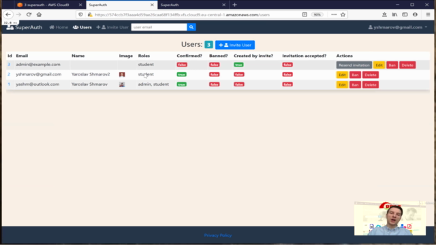This screenshot has width=436, height=245.
Task: Close the active SuperAuth tab
Action: tap(152, 5)
